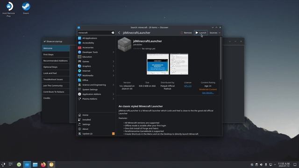The image size is (299, 168).
Task: Open the first launcher screenshot thumbnail
Action: (158, 64)
